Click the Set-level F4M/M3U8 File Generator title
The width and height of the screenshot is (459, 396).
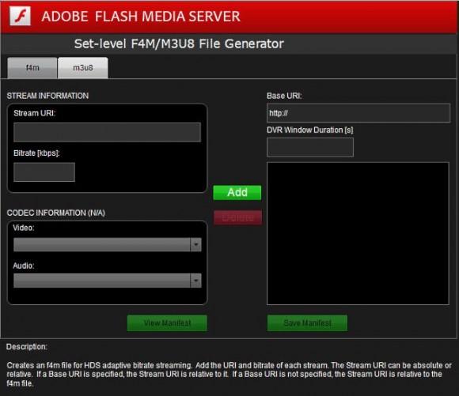[x=179, y=43]
